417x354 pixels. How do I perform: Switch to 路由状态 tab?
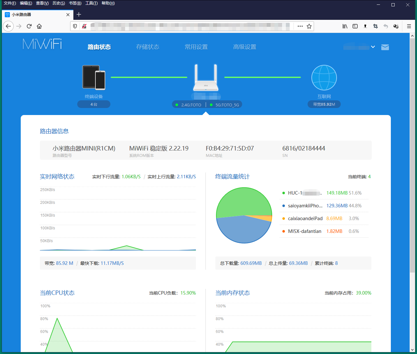click(x=99, y=47)
